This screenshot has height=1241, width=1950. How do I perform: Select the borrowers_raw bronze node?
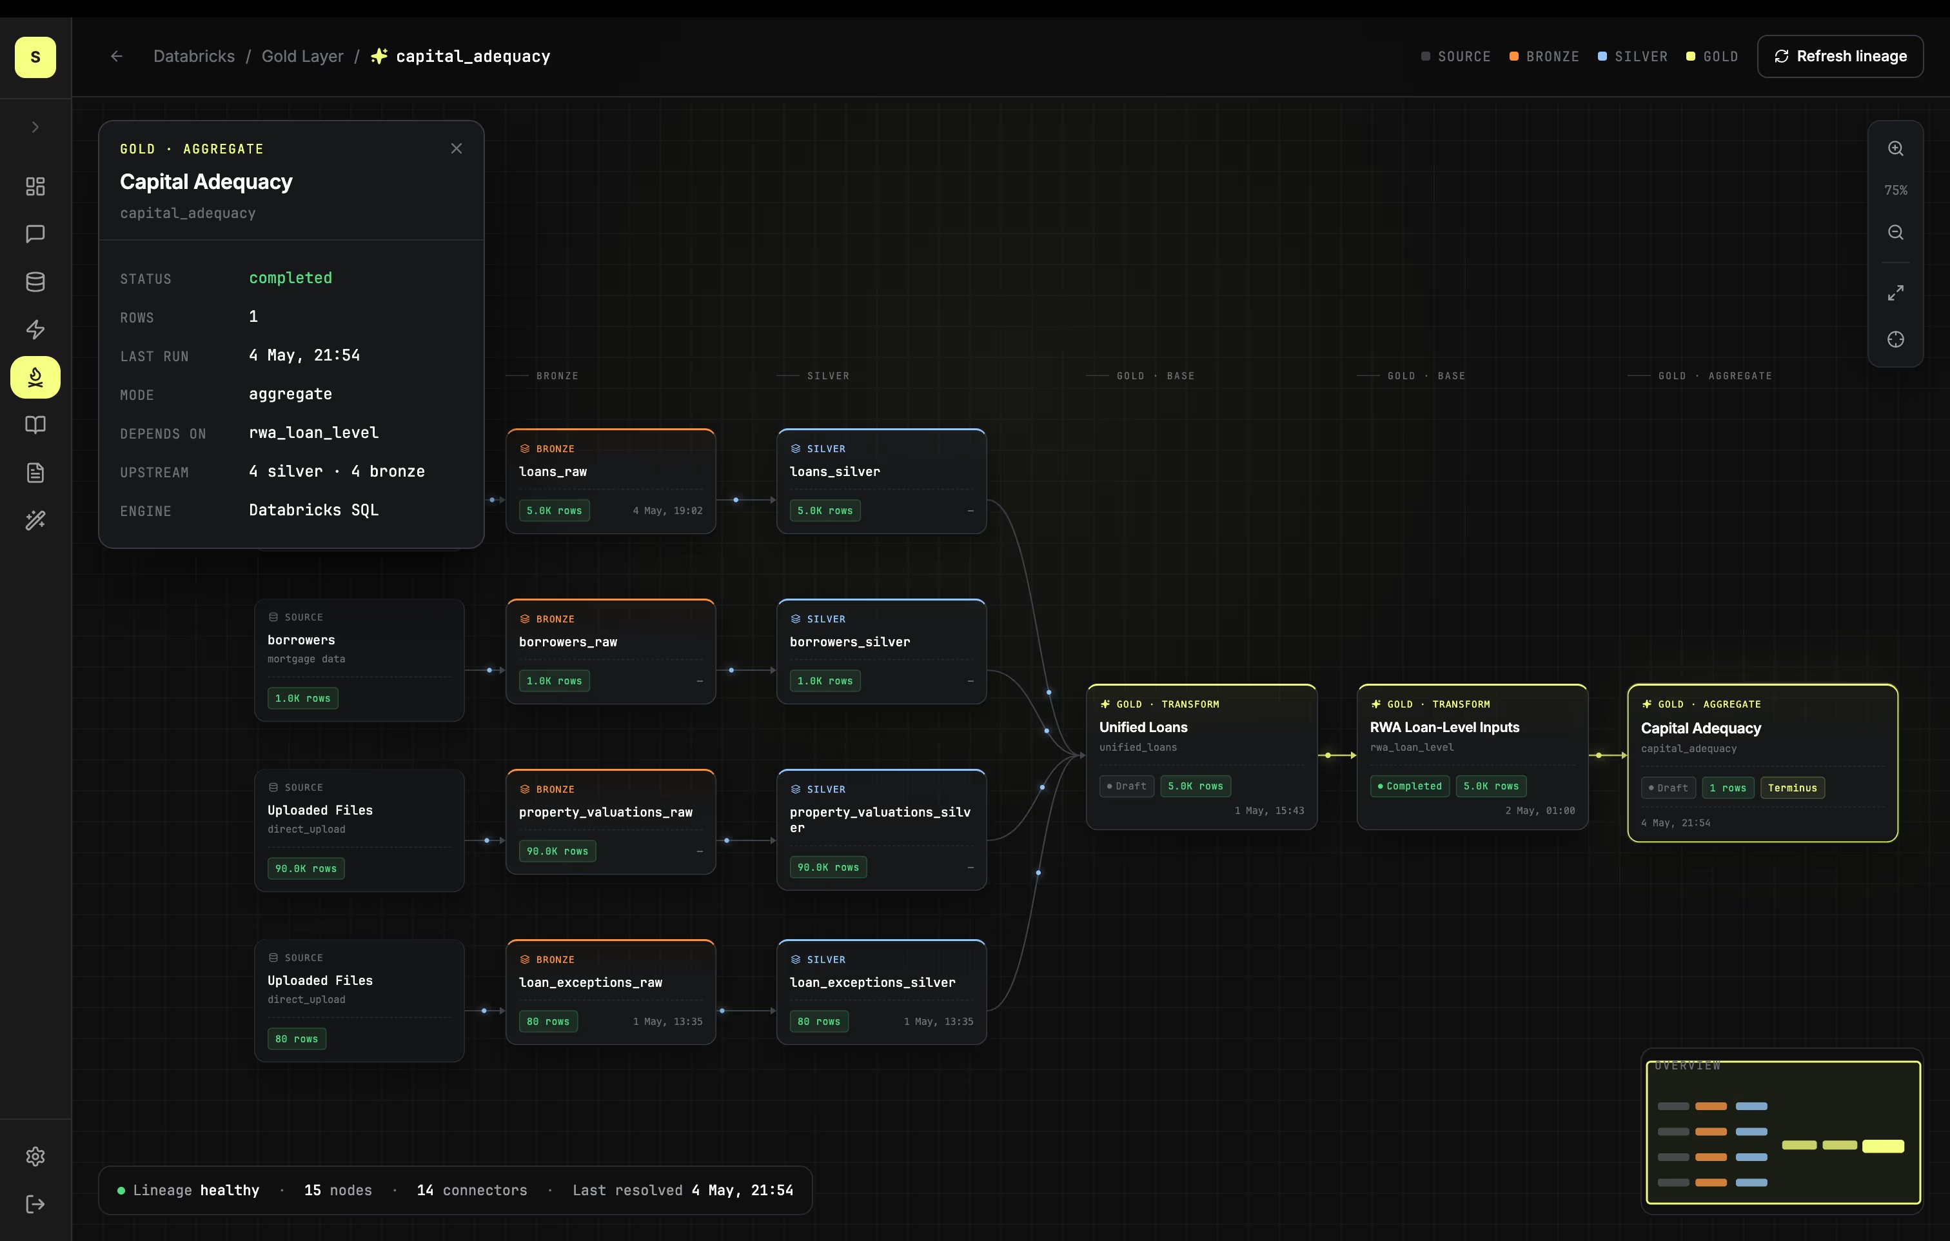point(611,651)
